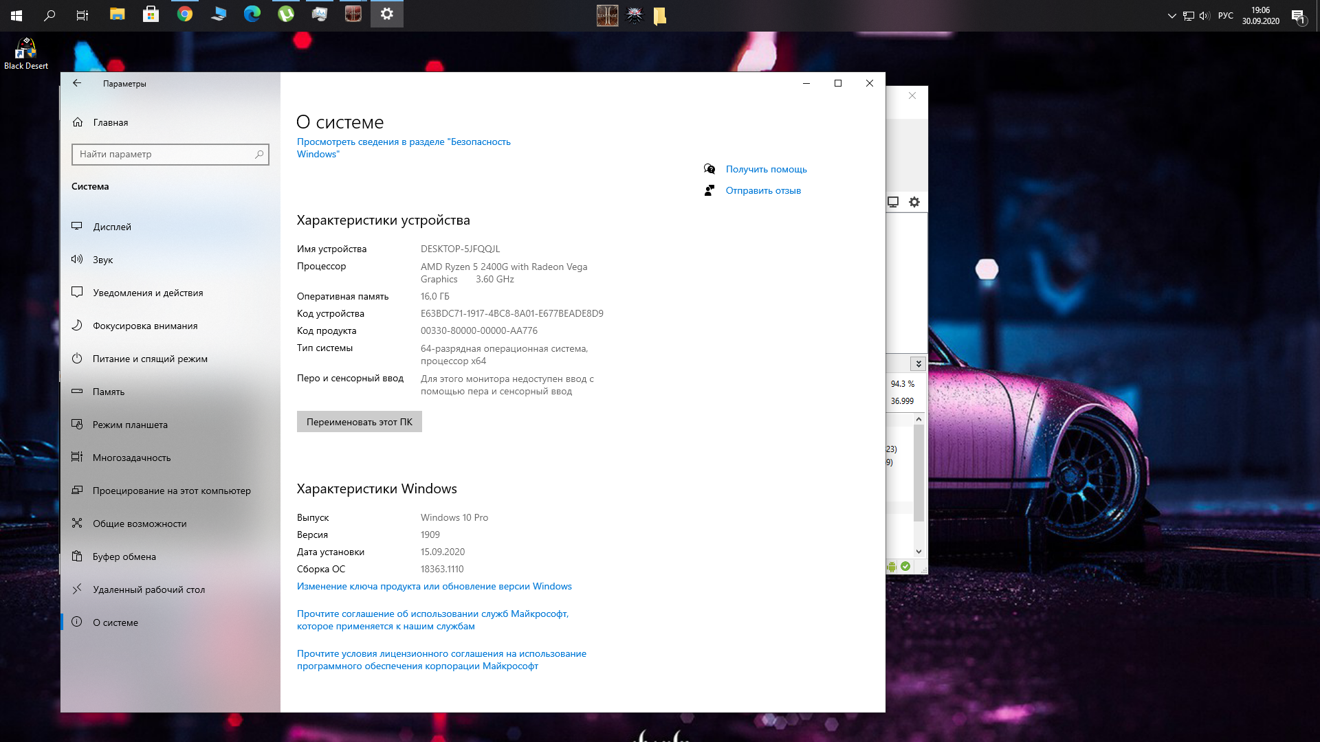Open the clock showing 19:06
The width and height of the screenshot is (1320, 742).
[1260, 15]
